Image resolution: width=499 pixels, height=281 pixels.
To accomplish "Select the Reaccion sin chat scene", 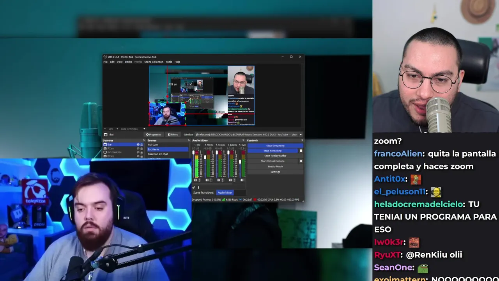I will 168,154.
